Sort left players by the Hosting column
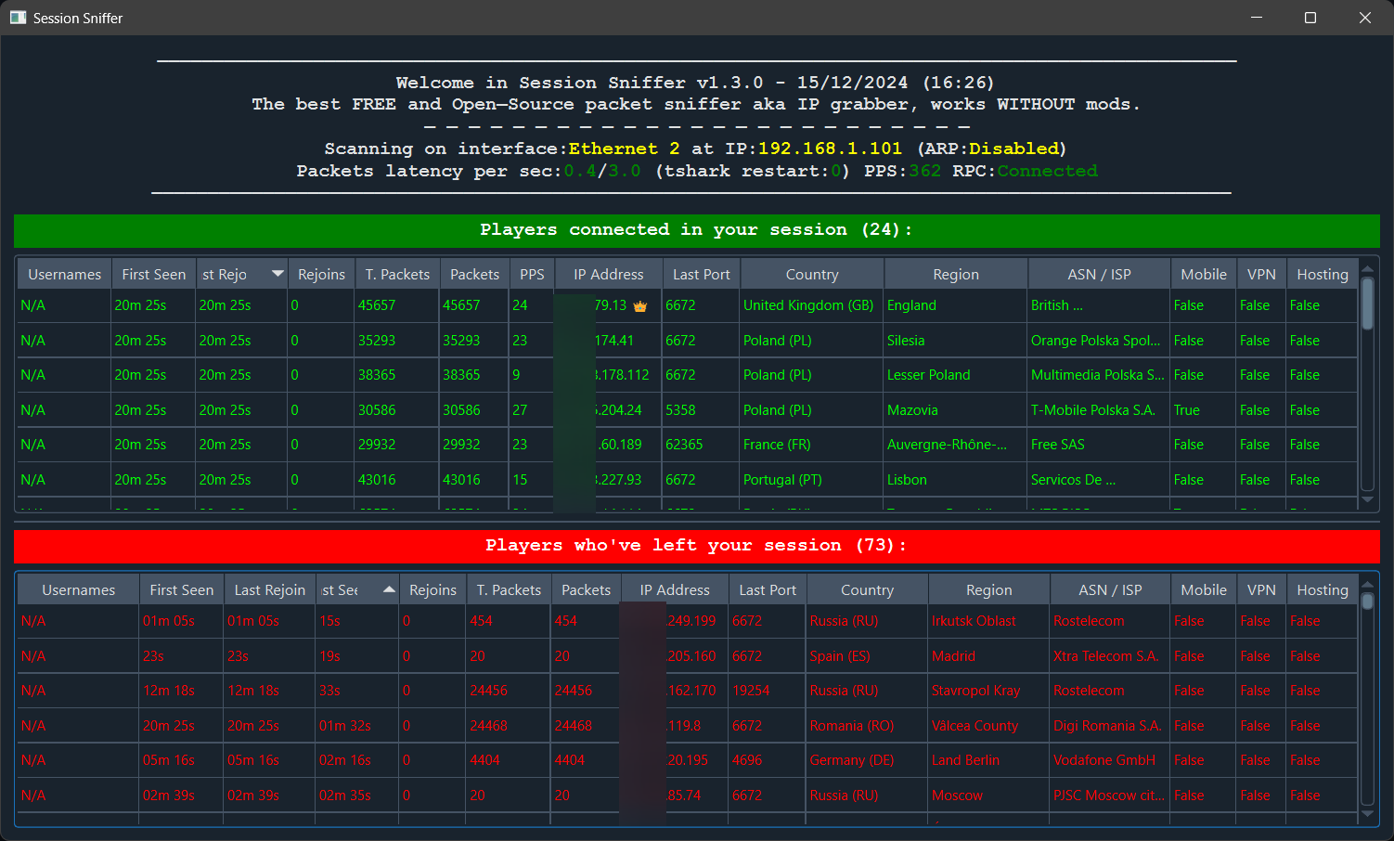The image size is (1394, 841). click(1322, 589)
